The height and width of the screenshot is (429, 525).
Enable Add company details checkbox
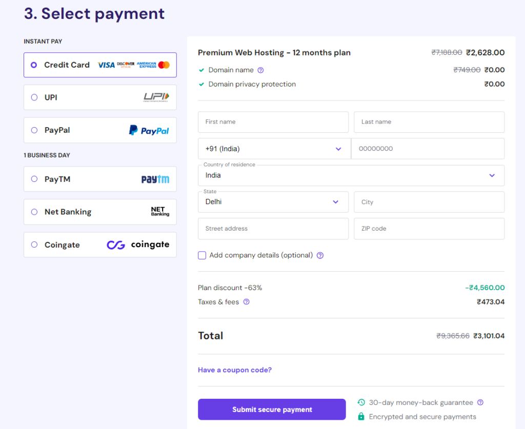pyautogui.click(x=202, y=255)
